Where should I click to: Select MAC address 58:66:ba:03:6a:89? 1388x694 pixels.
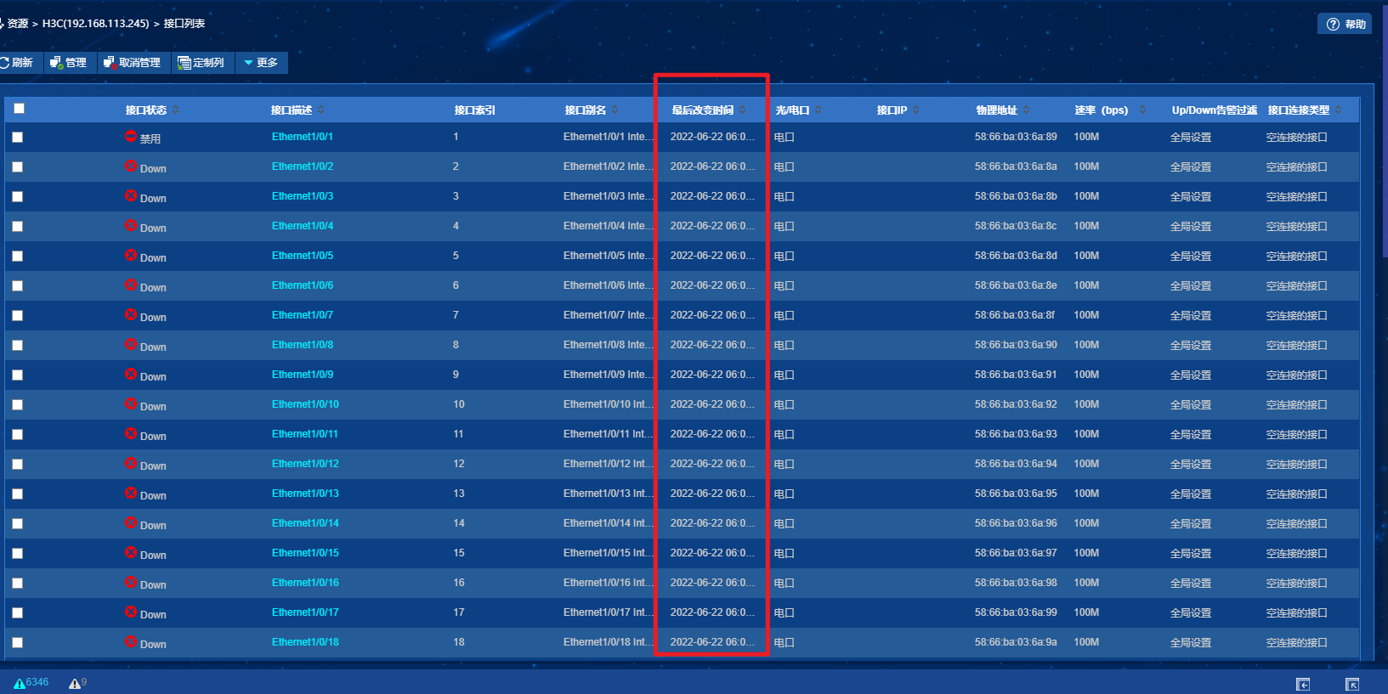[x=1016, y=137]
